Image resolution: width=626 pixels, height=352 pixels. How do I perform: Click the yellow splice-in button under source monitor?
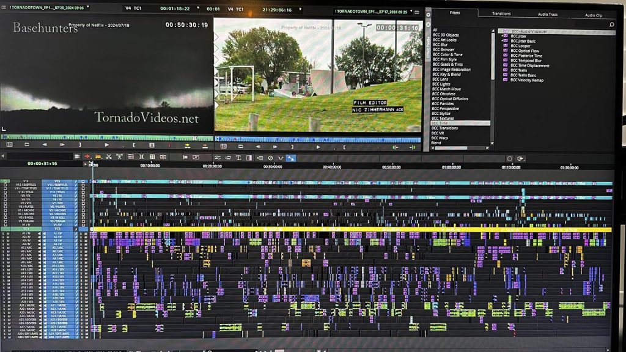[x=187, y=145]
